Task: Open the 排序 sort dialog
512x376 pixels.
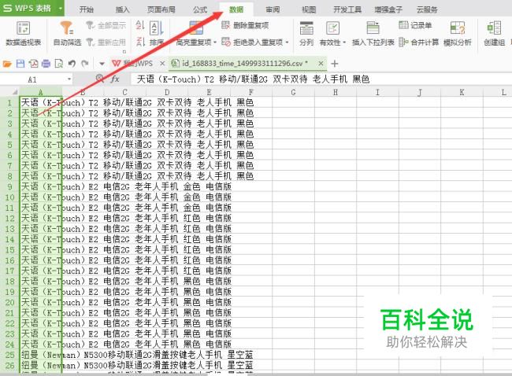Action: tap(157, 34)
